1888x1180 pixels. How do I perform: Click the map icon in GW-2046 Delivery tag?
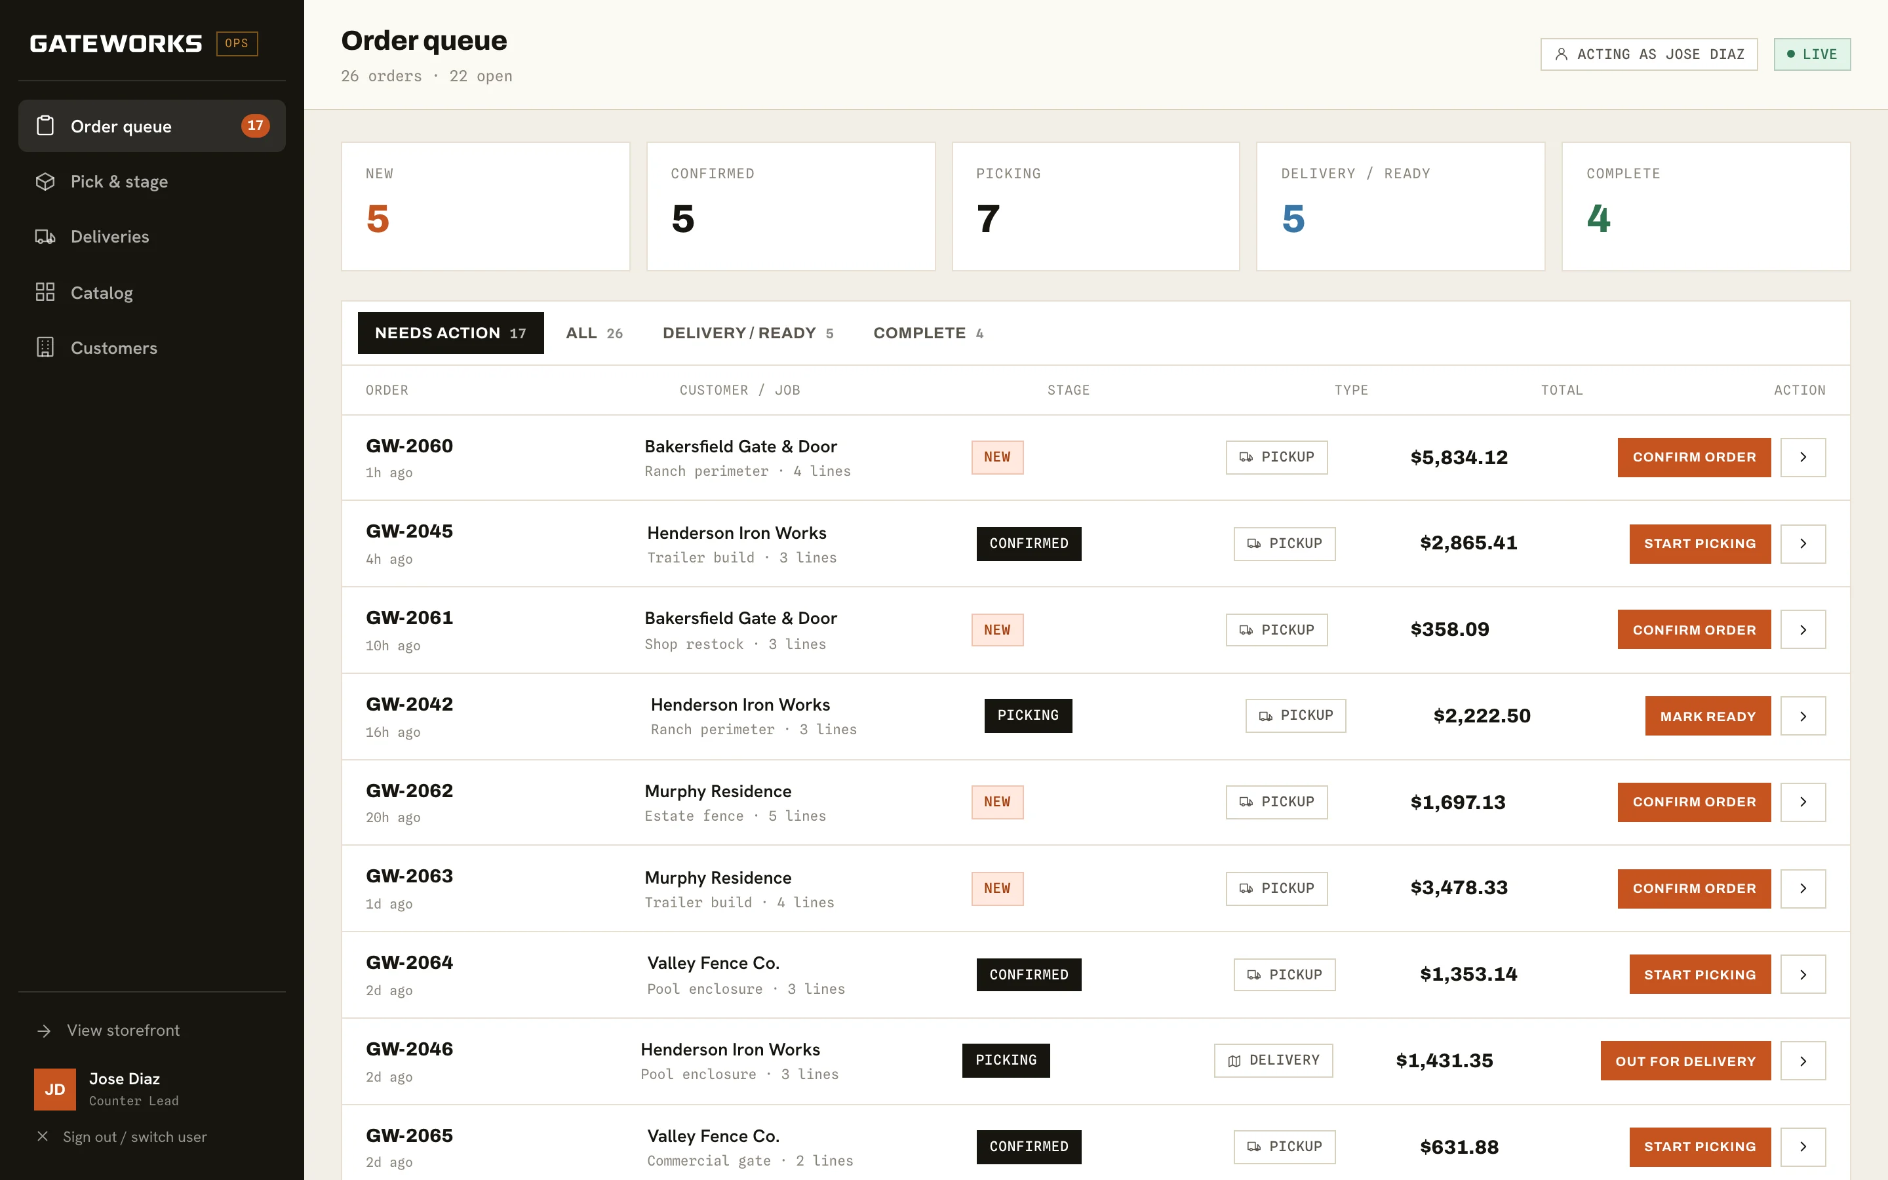pos(1234,1061)
